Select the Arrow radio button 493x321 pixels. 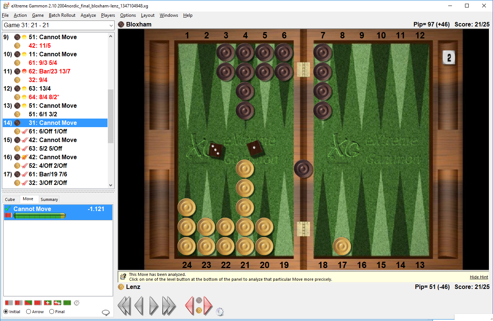(29, 312)
